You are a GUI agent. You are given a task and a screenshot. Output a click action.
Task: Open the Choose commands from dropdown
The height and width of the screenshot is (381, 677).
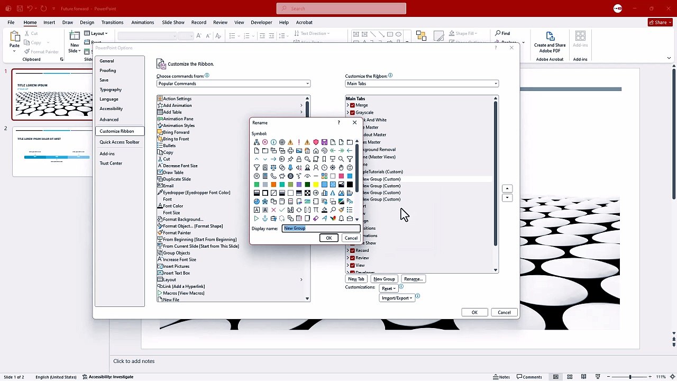click(x=233, y=84)
